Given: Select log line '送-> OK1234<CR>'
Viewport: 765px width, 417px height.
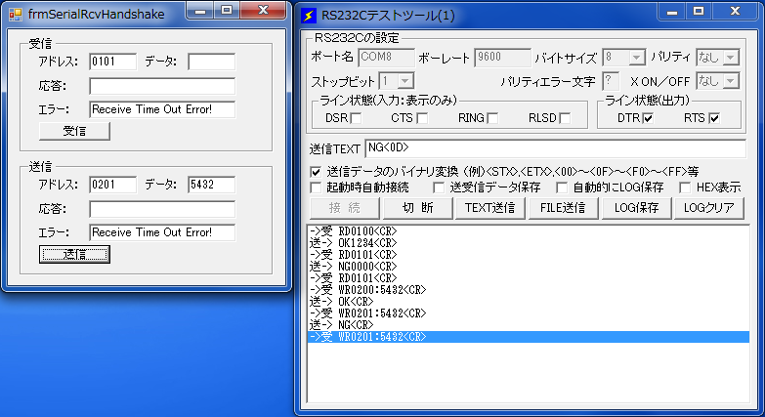Looking at the screenshot, I should [x=529, y=243].
